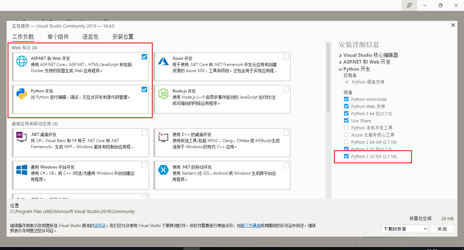
Task: Open the 许可证 link
Action: pos(100,225)
